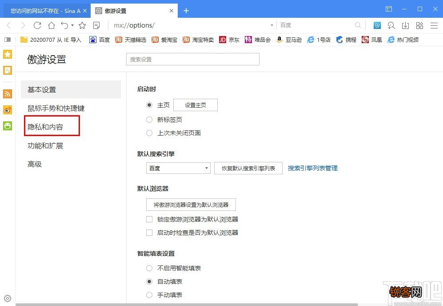Open the notes icon in sidebar
Viewport: 443px width, 306px height.
[8, 70]
